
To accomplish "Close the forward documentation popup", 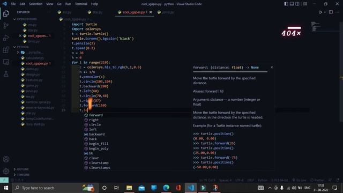I will click(272, 68).
